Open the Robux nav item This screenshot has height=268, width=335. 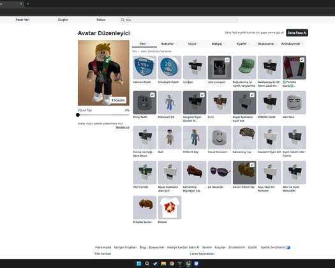click(101, 20)
